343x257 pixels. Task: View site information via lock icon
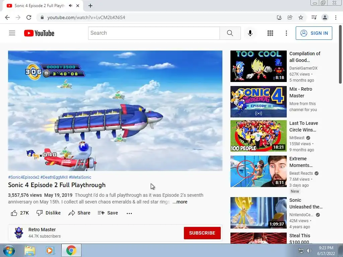[x=42, y=17]
